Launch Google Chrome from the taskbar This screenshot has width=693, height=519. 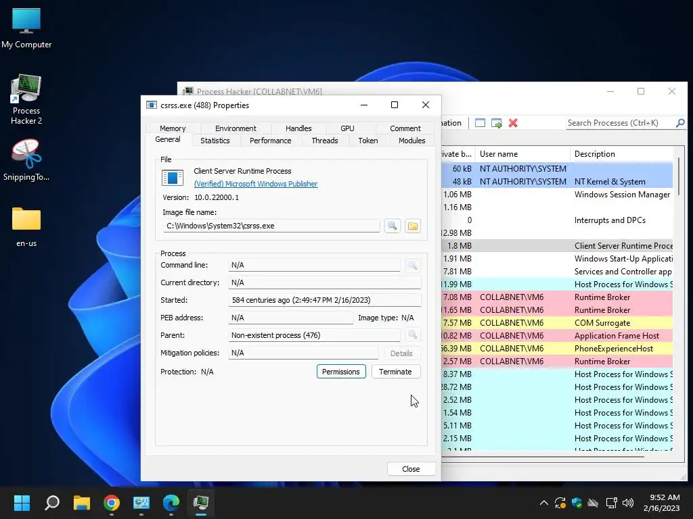112,503
